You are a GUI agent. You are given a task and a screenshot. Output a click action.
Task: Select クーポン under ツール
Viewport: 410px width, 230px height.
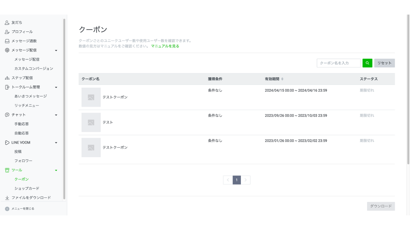click(x=22, y=179)
